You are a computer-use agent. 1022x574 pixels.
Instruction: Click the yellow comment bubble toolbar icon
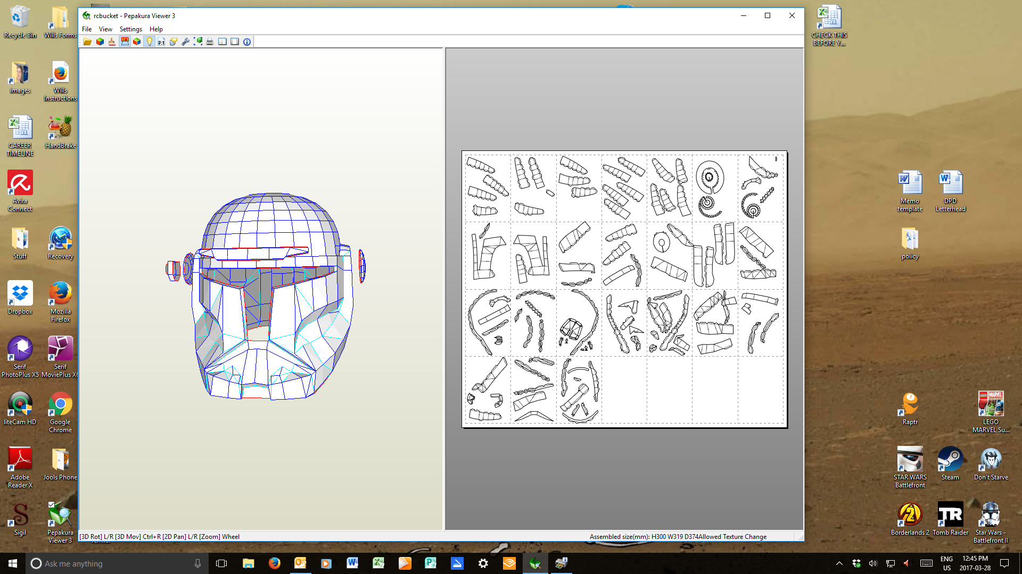pos(174,41)
